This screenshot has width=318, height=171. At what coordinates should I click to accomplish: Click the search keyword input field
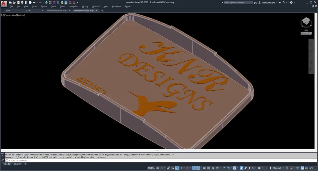[238, 3]
